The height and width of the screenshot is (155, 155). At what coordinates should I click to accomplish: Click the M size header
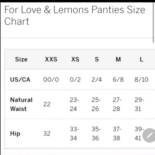118,59
